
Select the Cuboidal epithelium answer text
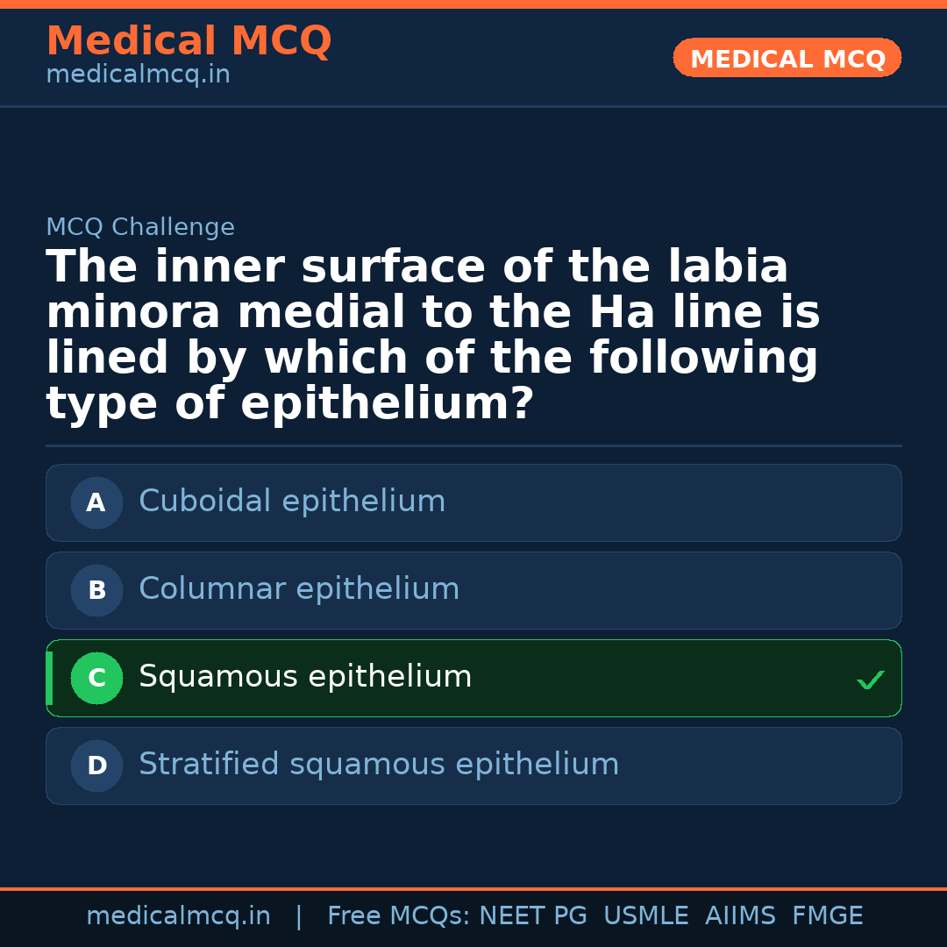(292, 502)
